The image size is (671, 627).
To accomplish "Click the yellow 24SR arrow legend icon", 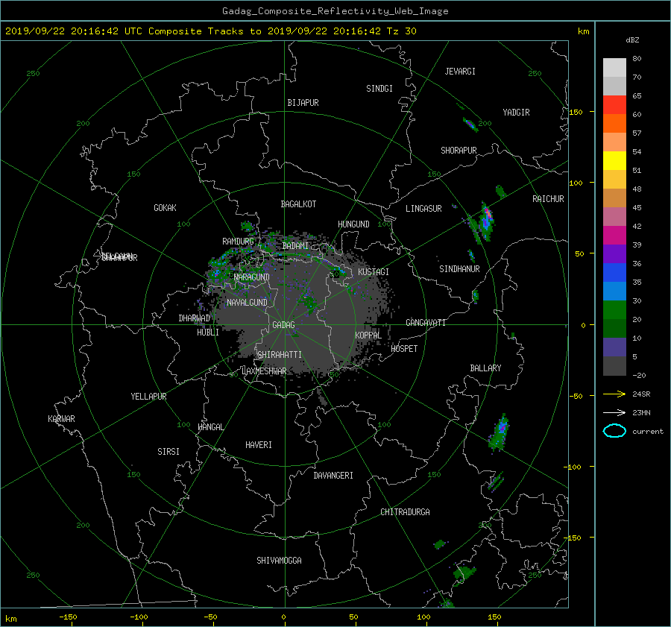I will [x=614, y=394].
